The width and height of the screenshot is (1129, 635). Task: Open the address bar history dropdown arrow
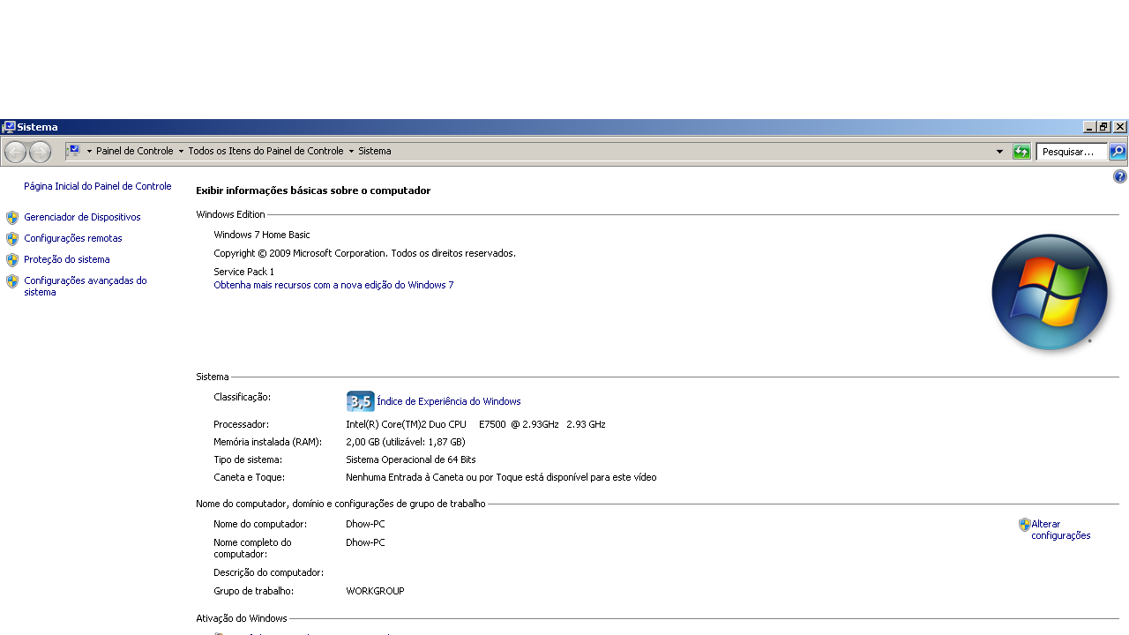[999, 152]
